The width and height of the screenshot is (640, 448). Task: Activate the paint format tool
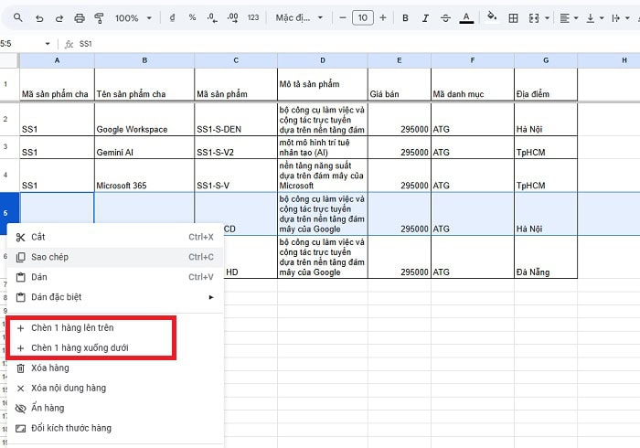point(99,18)
